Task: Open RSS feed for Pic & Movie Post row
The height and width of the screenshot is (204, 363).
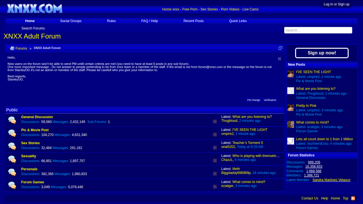Action: (x=215, y=135)
